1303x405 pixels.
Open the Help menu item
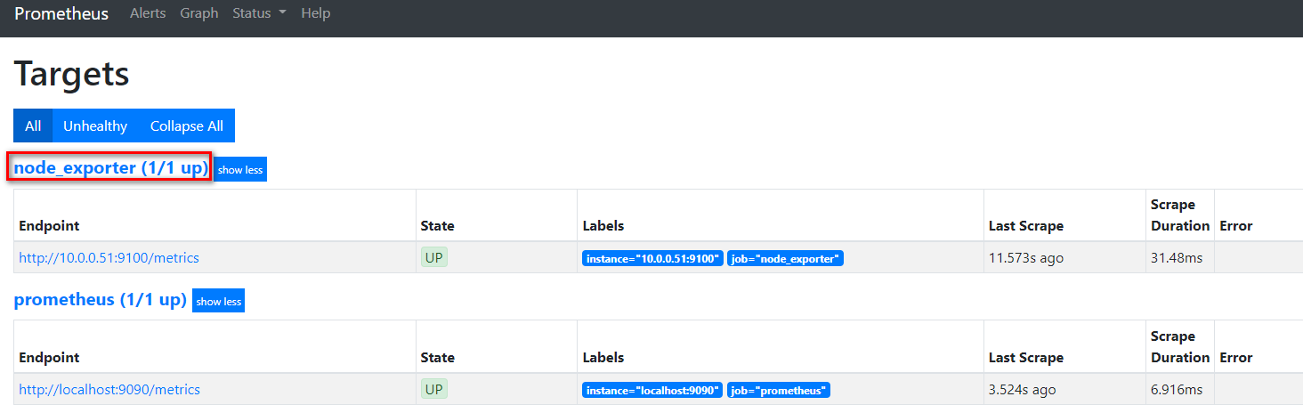(315, 13)
